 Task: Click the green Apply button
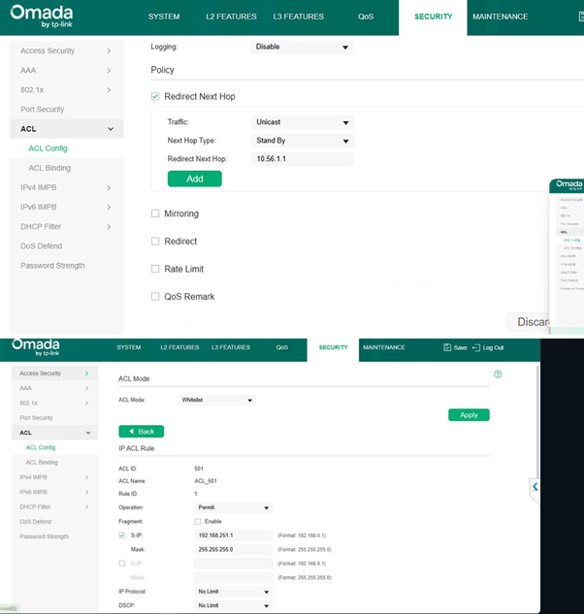pyautogui.click(x=469, y=415)
